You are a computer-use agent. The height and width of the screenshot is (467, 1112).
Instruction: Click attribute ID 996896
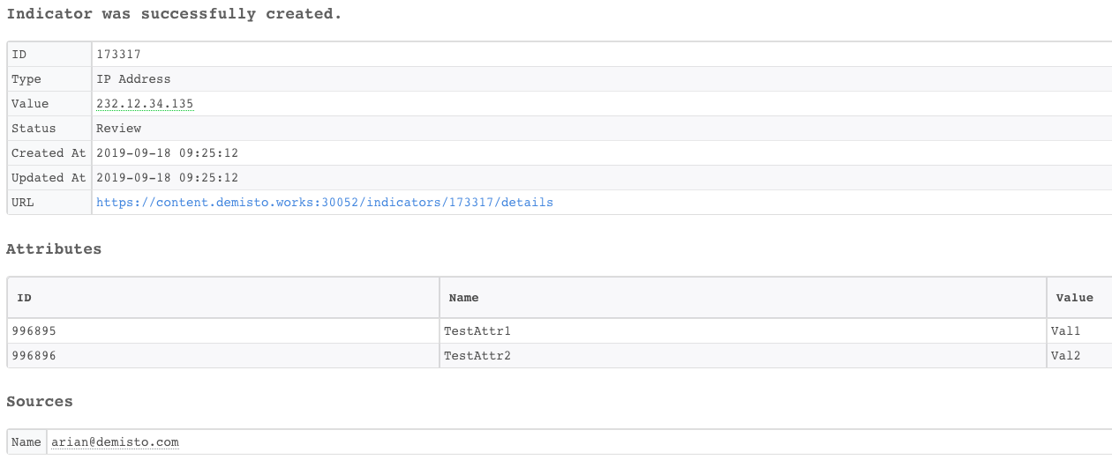[34, 356]
